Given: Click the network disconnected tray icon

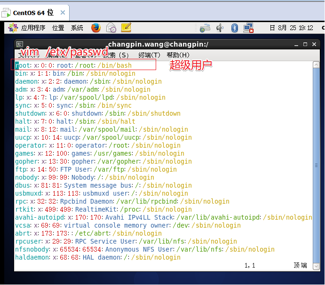Looking at the screenshot, I should point(248,28).
